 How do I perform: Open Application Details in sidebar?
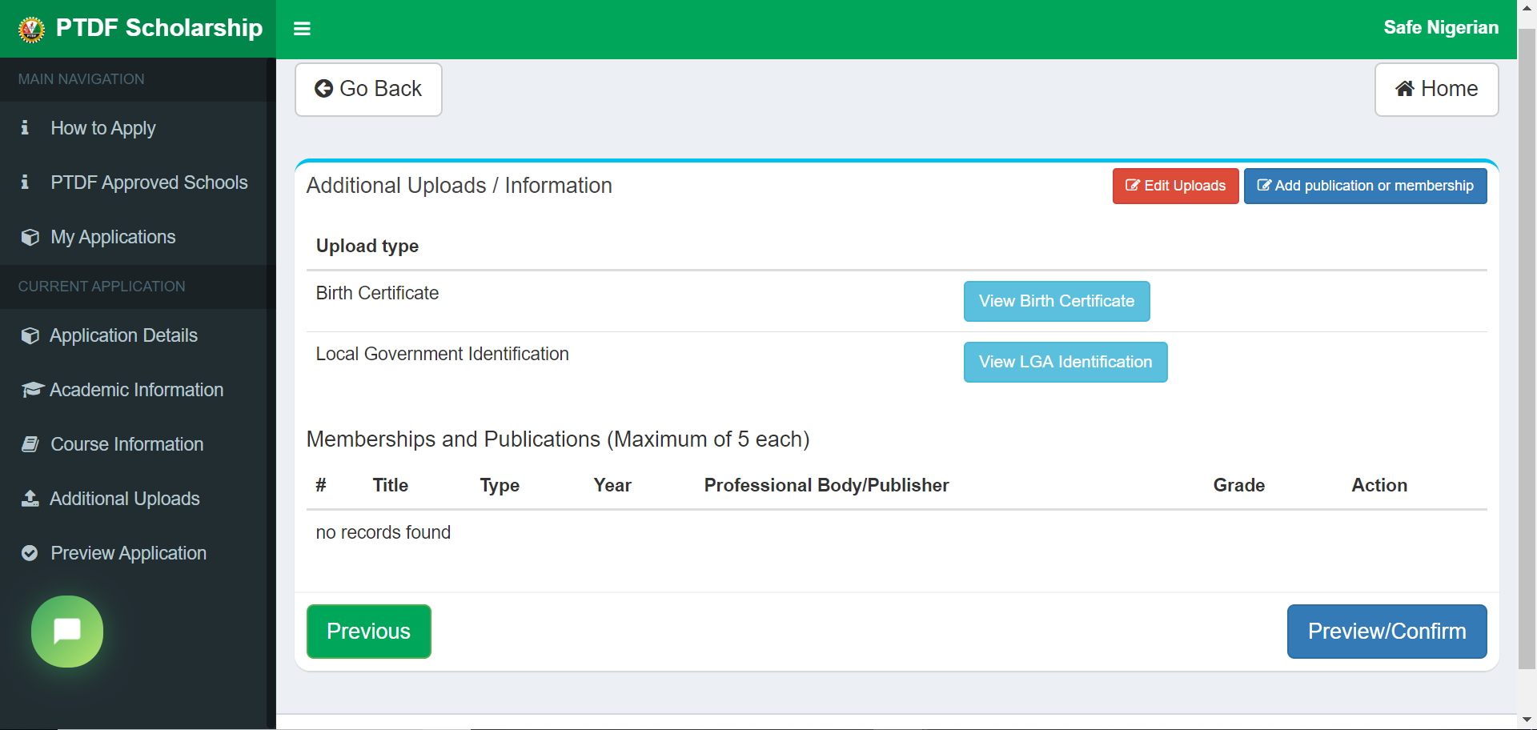coord(123,335)
